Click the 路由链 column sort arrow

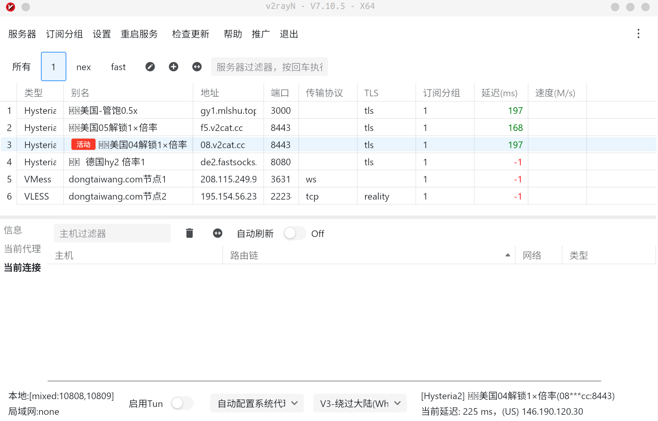click(507, 255)
